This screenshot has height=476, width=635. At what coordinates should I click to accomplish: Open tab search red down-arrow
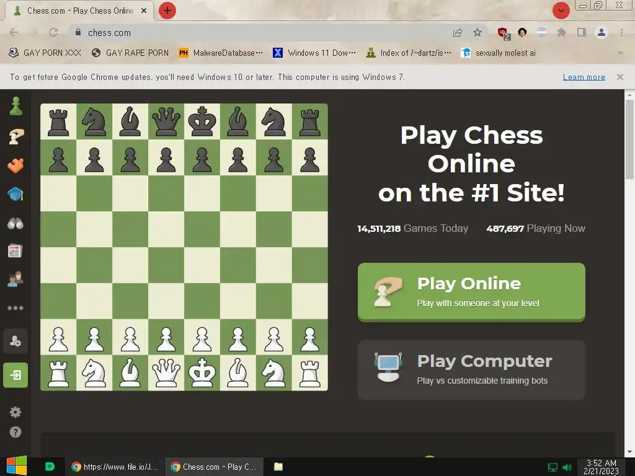(561, 11)
